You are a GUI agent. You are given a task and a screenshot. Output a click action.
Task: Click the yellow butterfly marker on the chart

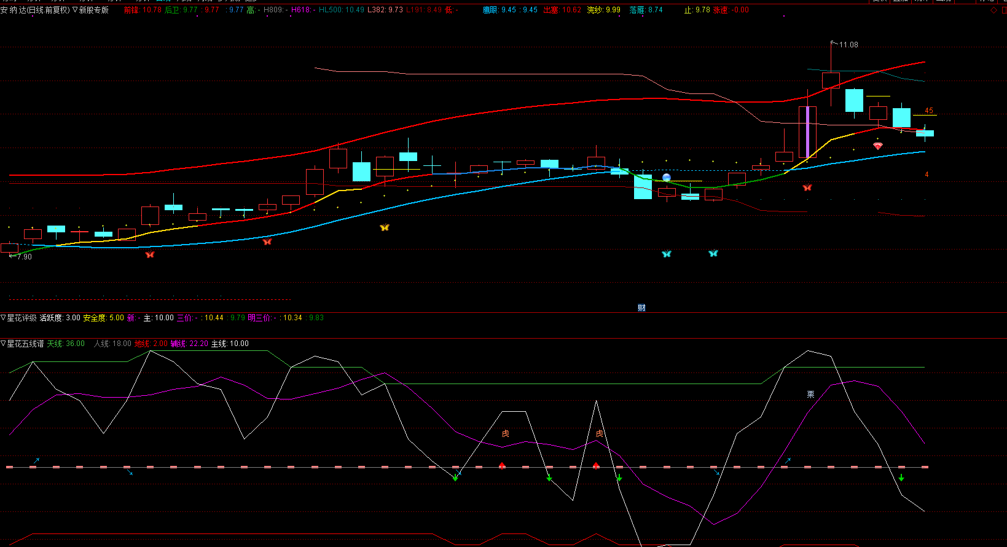tap(385, 227)
